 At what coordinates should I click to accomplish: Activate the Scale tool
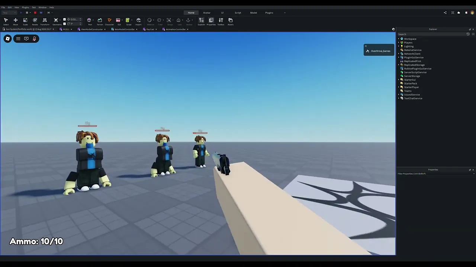[25, 22]
